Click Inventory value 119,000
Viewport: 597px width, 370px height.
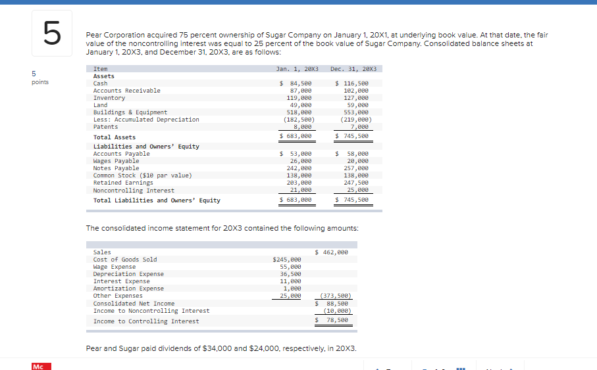[299, 98]
